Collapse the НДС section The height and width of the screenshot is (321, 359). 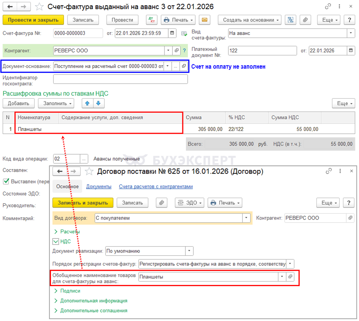pyautogui.click(x=56, y=241)
